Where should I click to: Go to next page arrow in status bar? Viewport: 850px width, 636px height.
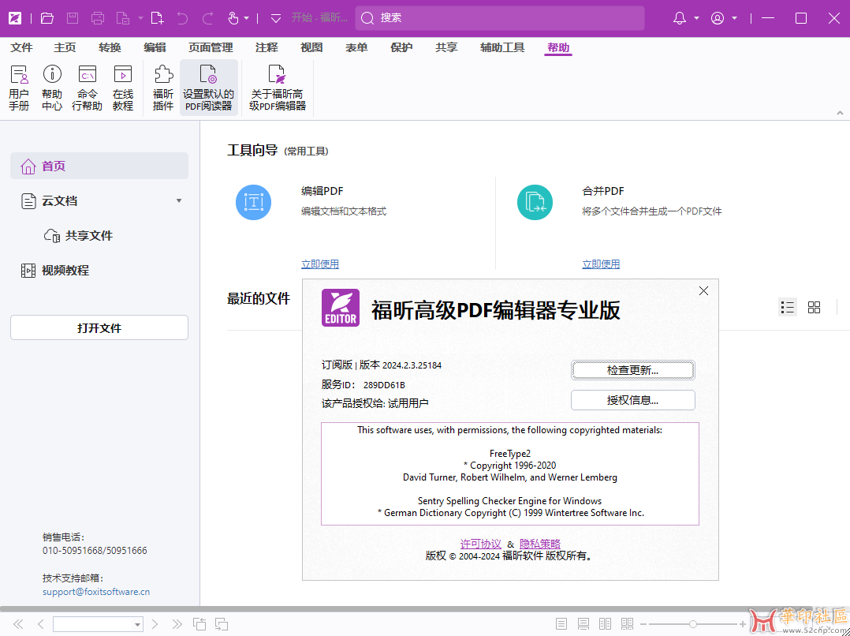[x=155, y=624]
